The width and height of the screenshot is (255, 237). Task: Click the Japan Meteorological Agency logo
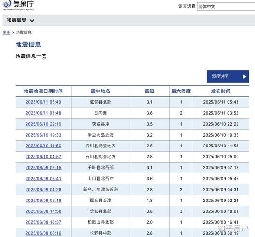click(x=18, y=5)
